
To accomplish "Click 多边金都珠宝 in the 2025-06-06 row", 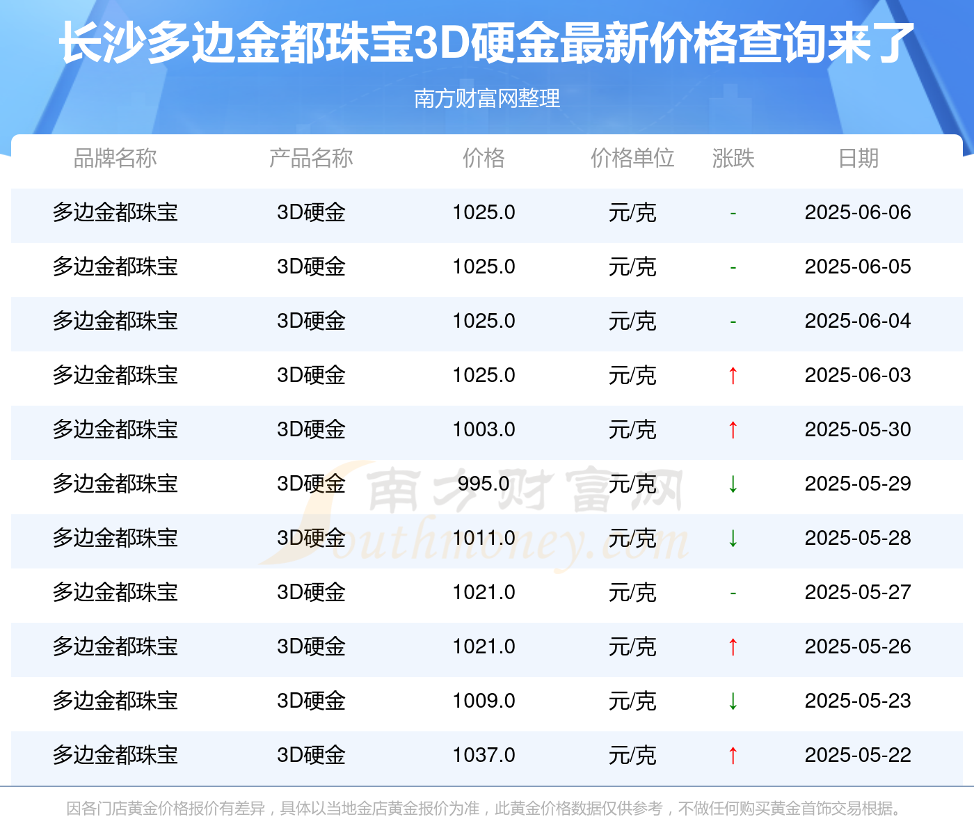I will [x=115, y=212].
